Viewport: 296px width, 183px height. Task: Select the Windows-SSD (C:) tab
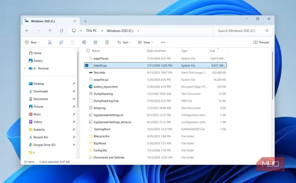pyautogui.click(x=51, y=21)
